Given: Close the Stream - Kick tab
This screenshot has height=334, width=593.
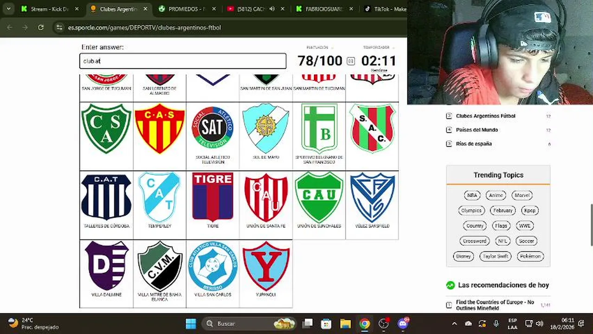Looking at the screenshot, I should (77, 9).
